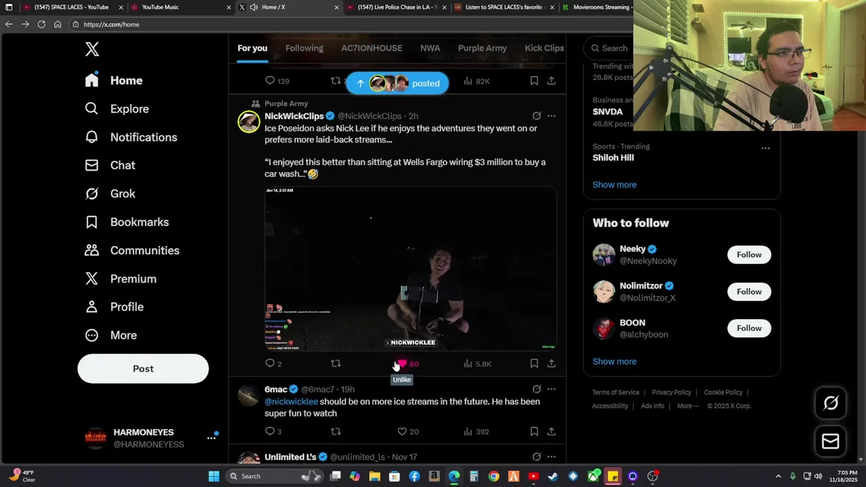The image size is (866, 487).
Task: Switch to the For you tab
Action: tap(252, 48)
